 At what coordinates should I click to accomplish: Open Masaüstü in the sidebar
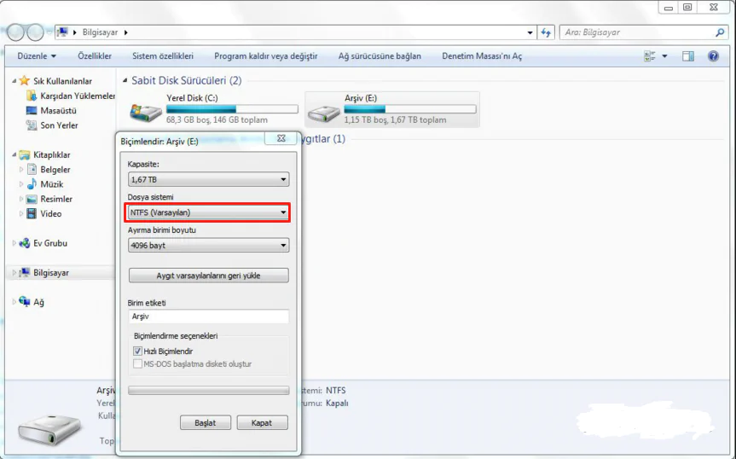coord(52,111)
